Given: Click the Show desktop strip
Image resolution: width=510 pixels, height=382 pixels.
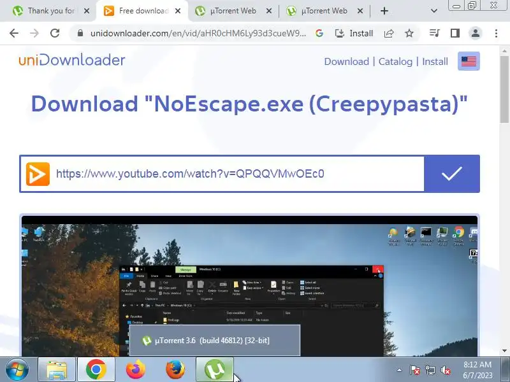Looking at the screenshot, I should pos(506,370).
